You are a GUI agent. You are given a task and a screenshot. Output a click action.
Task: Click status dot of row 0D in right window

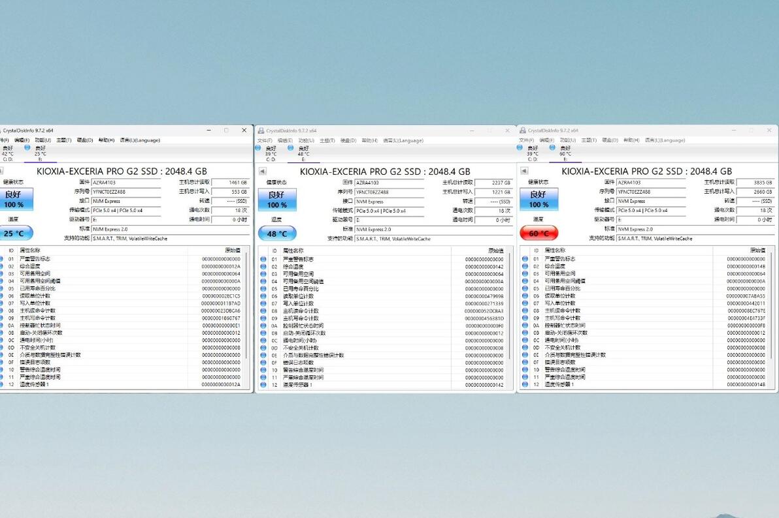click(525, 347)
